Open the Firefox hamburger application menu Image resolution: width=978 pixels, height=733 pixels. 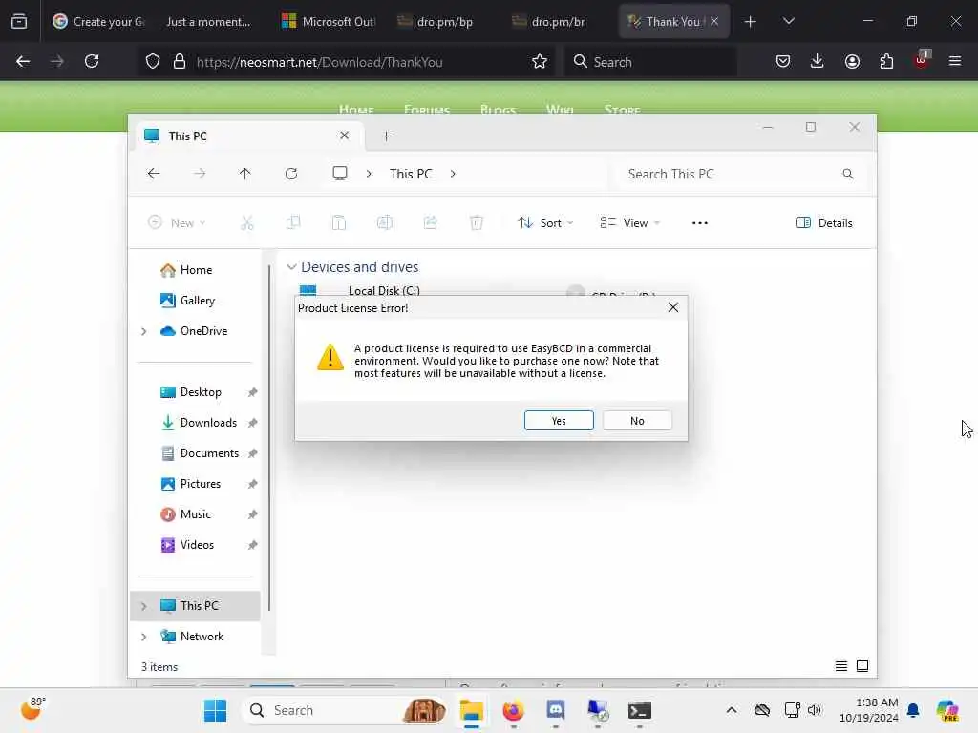click(x=955, y=61)
